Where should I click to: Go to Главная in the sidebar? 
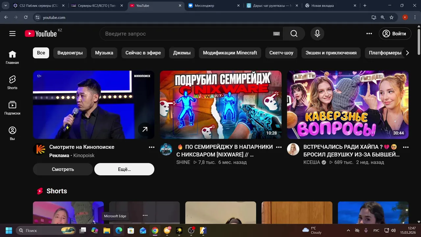point(12,57)
